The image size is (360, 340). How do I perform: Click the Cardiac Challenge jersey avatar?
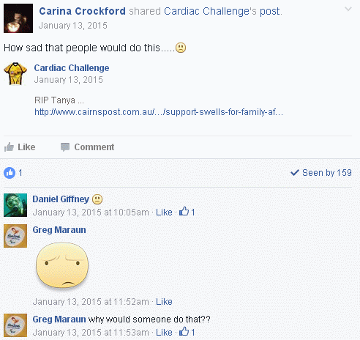pos(15,73)
